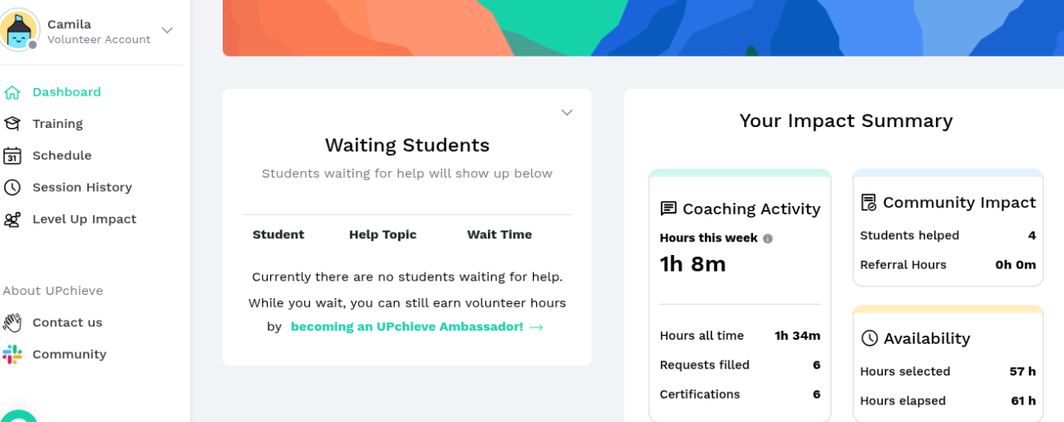1064x422 pixels.
Task: Click the Training graduation cap icon
Action: [12, 124]
